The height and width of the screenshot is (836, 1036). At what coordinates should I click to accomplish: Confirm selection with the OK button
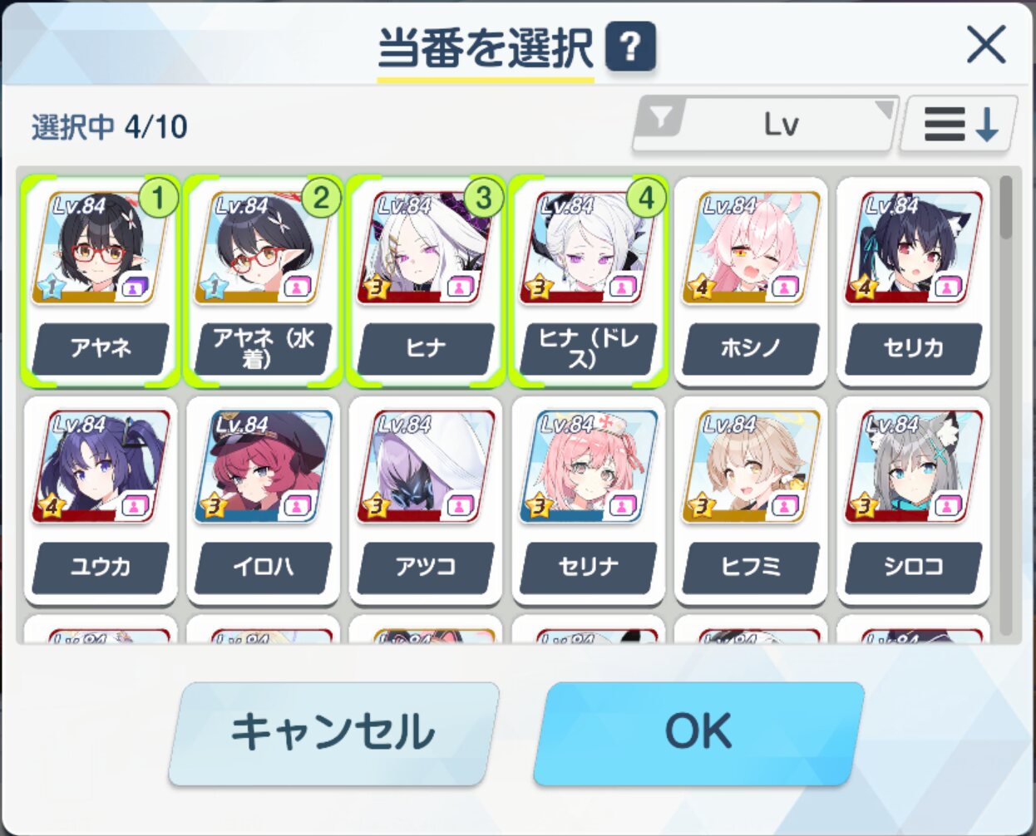tap(698, 733)
